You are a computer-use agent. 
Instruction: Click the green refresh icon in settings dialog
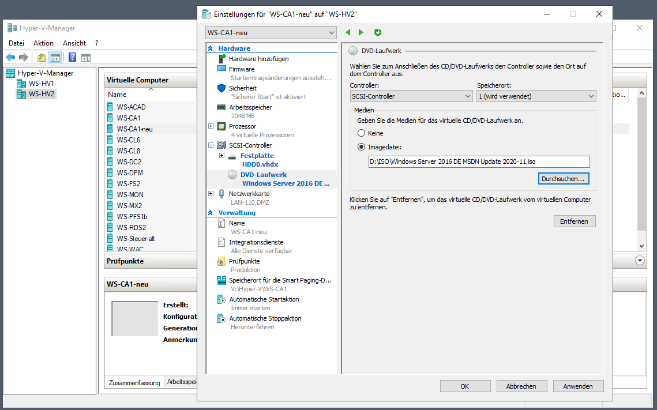click(377, 33)
